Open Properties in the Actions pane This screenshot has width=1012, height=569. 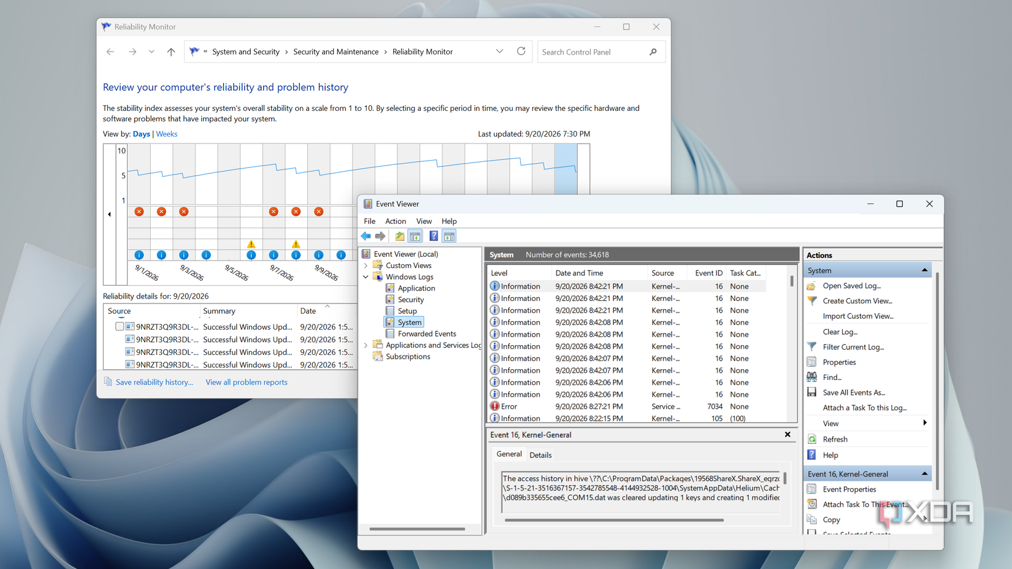pos(839,362)
